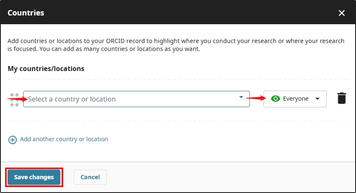Select the Everyone label in visibility selector

[296, 99]
